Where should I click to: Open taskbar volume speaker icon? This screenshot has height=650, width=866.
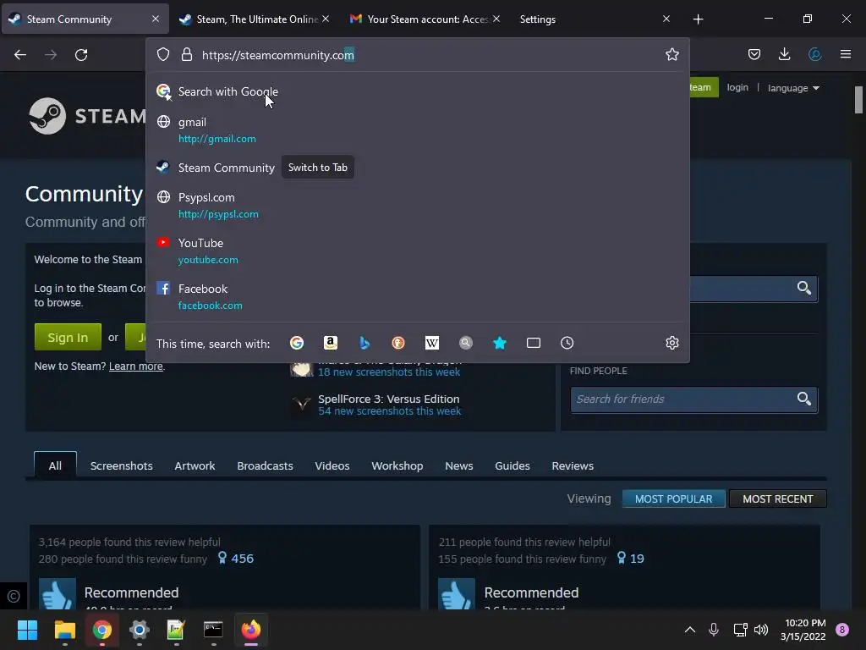761,630
